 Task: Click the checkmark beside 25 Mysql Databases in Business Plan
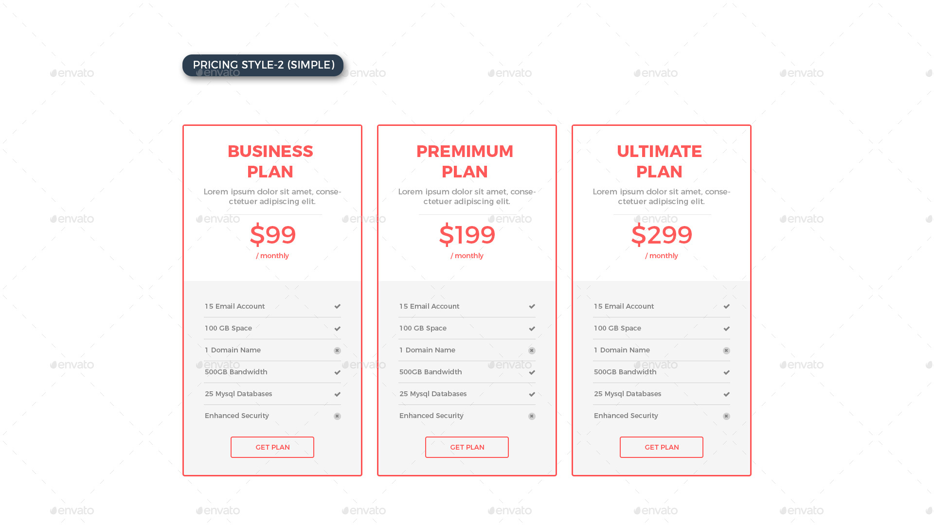click(337, 394)
